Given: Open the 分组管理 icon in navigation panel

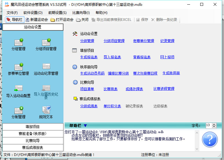Looking at the screenshot, I should click(x=19, y=45).
